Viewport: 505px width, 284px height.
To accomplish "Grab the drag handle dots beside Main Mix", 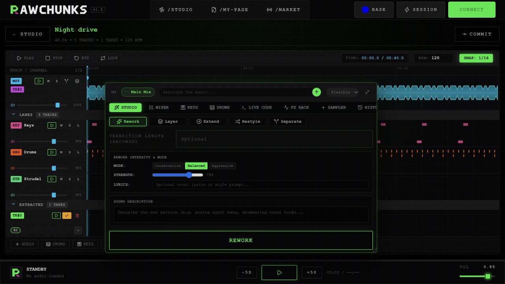I will tap(114, 92).
